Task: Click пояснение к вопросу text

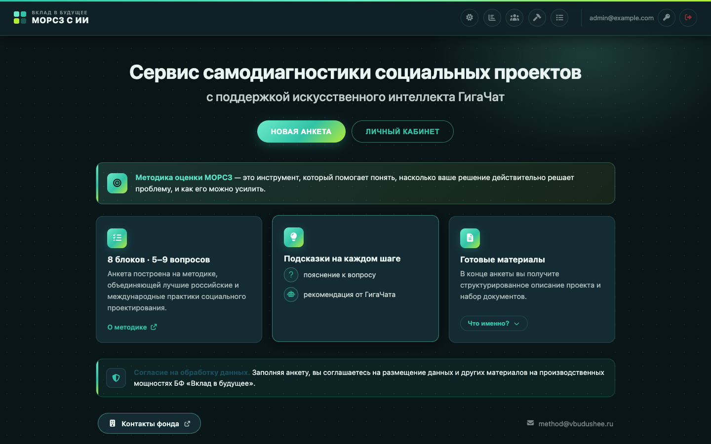Action: (340, 275)
